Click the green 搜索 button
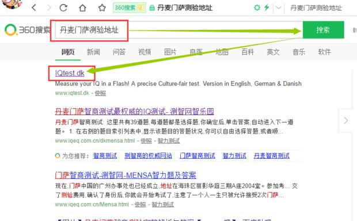Viewport: 357px width, 221px height. point(323,30)
